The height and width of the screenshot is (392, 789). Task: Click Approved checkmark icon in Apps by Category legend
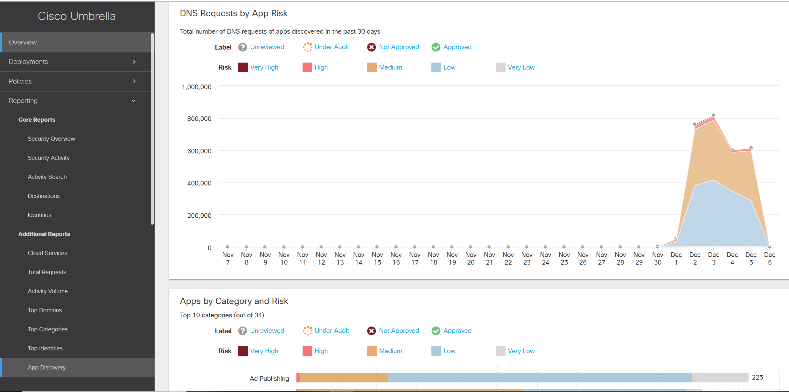coord(436,331)
